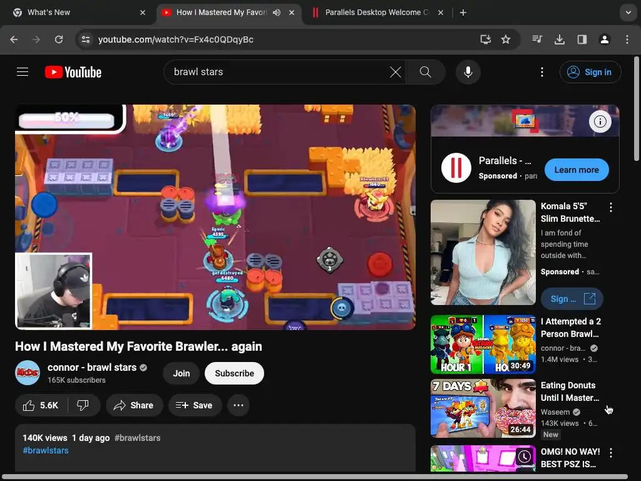
Task: Click the blue #brawlstars hashtag link
Action: [46, 450]
